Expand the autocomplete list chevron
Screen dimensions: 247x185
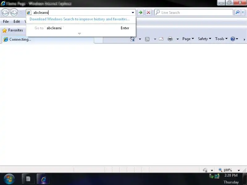[x=79, y=34]
